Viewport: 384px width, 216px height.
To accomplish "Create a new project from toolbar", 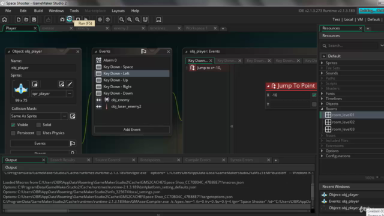I will [19, 20].
